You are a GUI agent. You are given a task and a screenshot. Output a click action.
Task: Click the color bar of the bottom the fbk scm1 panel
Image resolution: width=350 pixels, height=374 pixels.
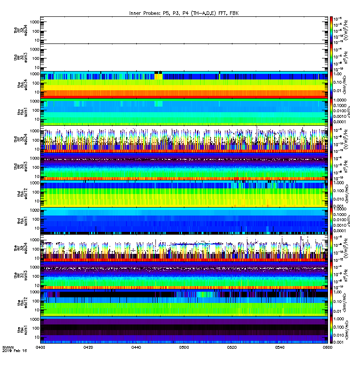point(331,330)
